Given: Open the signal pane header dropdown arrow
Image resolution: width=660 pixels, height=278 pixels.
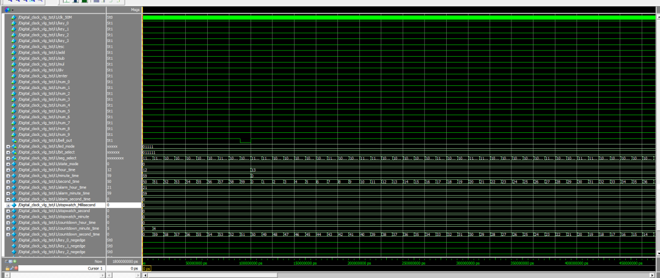Looking at the screenshot, I should (13, 10).
